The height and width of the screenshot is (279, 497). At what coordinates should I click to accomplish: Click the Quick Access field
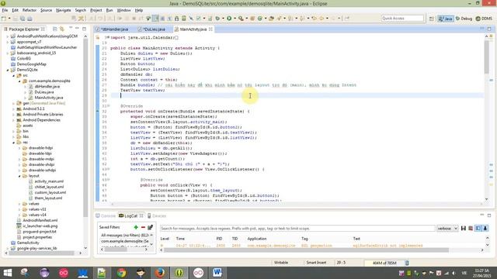tap(402, 19)
